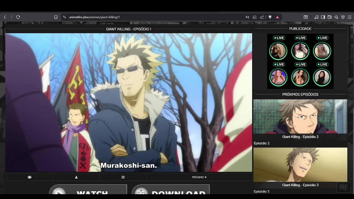354x199 pixels.
Task: Click the 'Giant Killing - Episódio 3' title link
Action: click(x=300, y=185)
